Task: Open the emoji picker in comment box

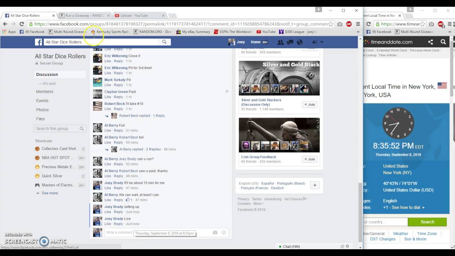Action: (224, 233)
